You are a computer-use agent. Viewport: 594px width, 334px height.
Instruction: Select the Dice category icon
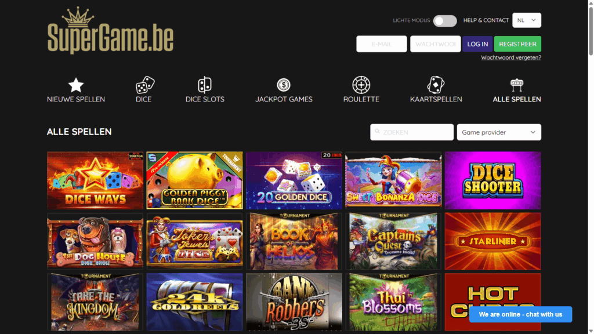[x=145, y=85]
